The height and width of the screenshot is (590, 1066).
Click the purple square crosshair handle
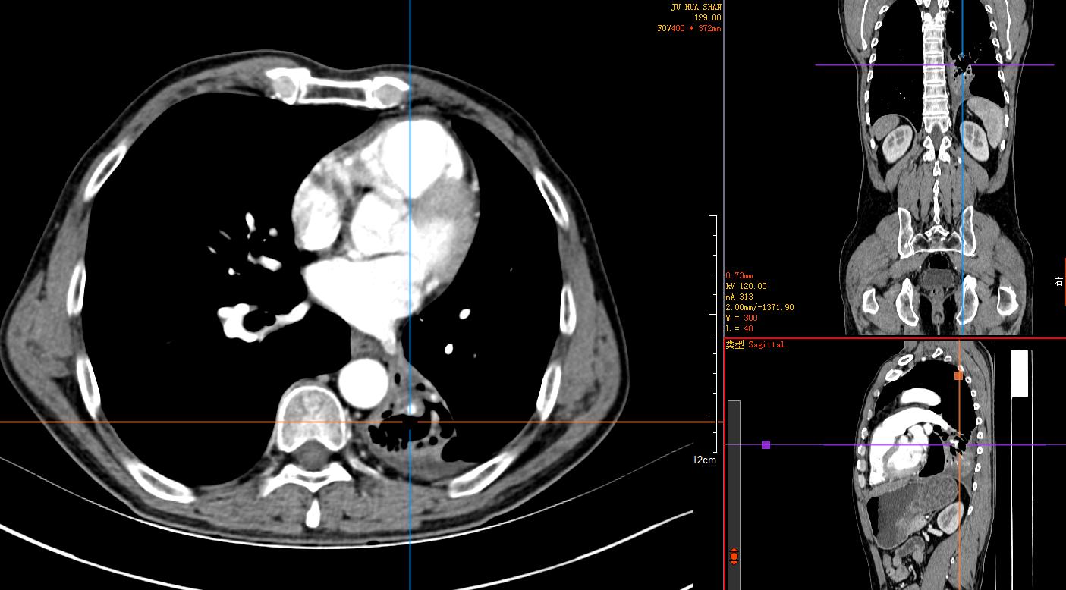point(766,444)
